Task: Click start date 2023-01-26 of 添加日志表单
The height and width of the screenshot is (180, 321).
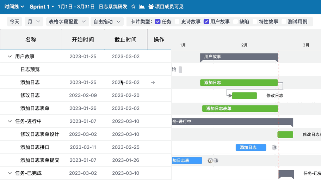Action: tap(83, 108)
